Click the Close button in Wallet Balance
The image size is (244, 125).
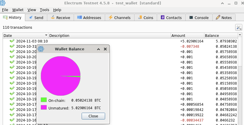(x=93, y=116)
